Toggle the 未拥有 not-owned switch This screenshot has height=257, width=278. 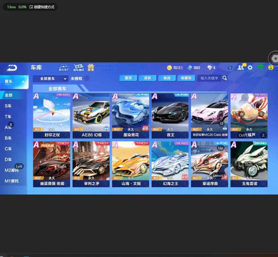[x=87, y=78]
